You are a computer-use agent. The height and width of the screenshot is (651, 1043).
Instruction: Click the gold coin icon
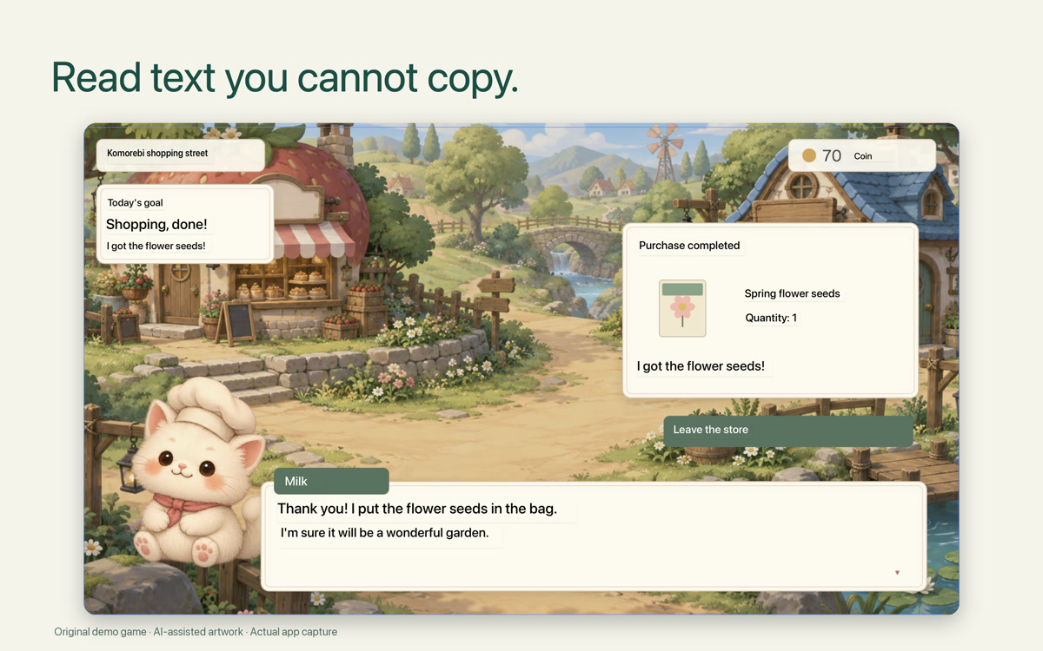pyautogui.click(x=809, y=156)
